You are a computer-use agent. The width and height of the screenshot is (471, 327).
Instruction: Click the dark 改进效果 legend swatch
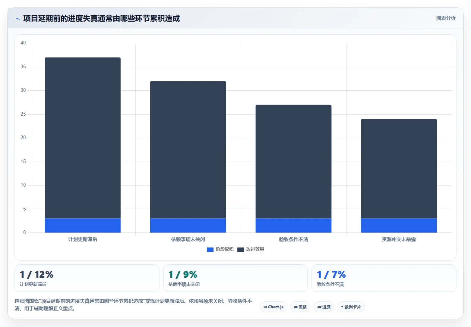(x=241, y=249)
